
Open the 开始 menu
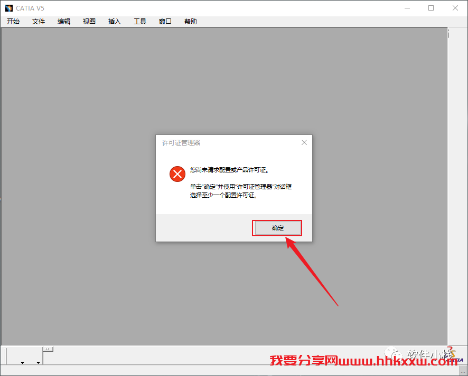tap(13, 22)
